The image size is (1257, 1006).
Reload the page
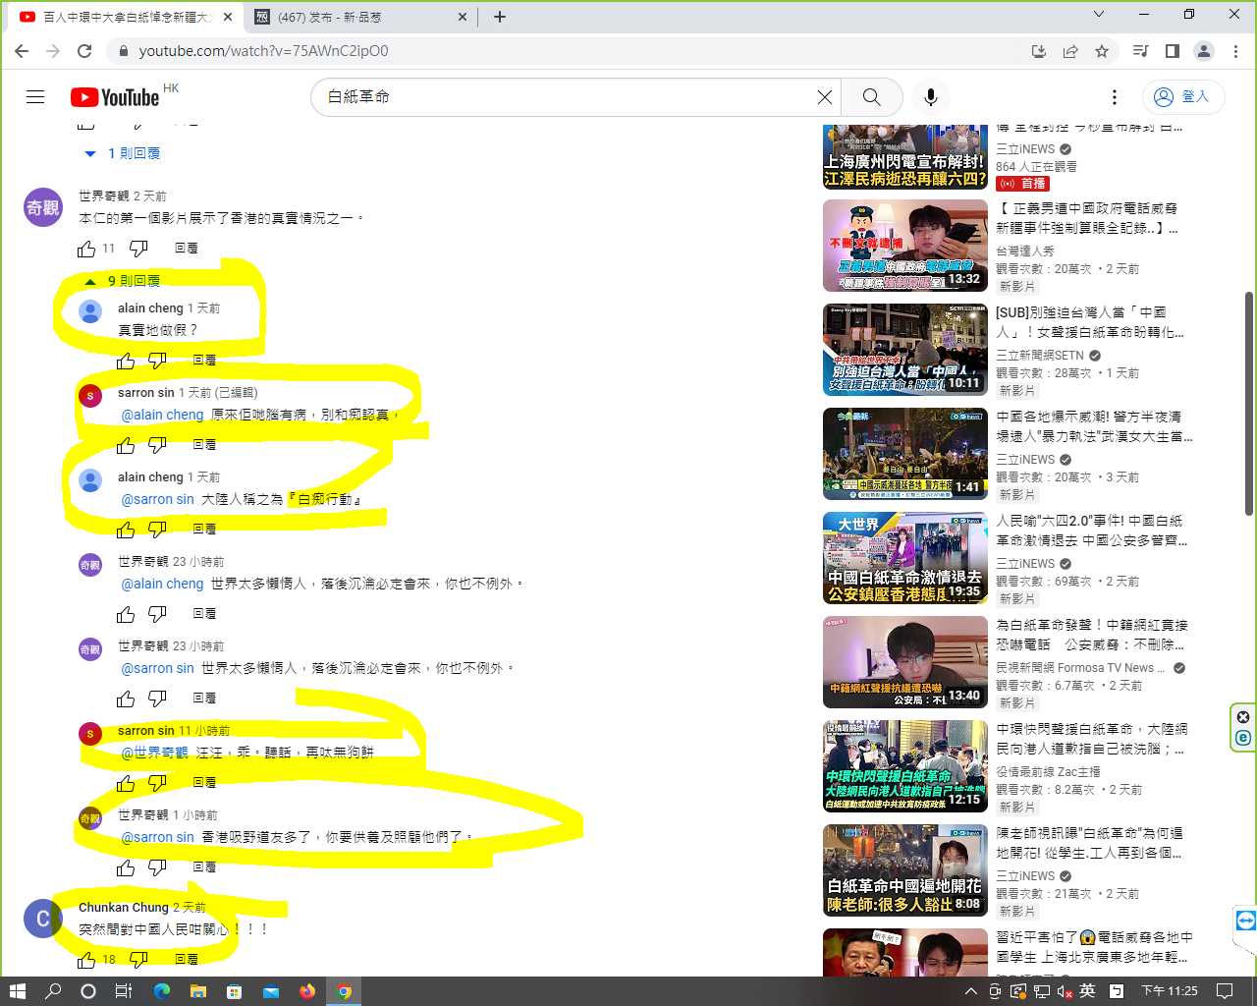(84, 51)
